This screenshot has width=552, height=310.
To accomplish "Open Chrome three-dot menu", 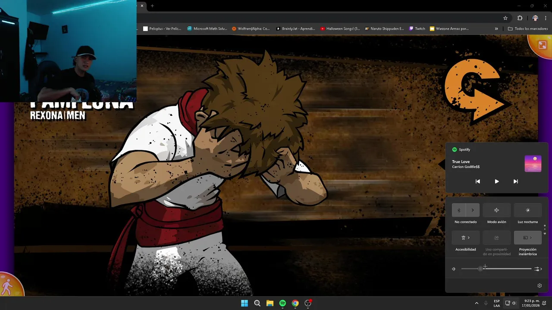I will tap(546, 18).
